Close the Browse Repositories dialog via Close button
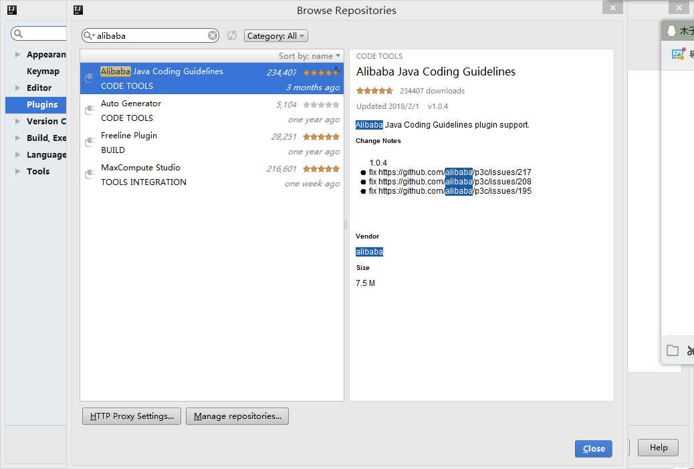 click(x=594, y=449)
